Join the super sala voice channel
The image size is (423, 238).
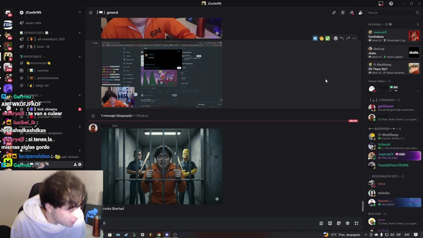tap(50, 23)
